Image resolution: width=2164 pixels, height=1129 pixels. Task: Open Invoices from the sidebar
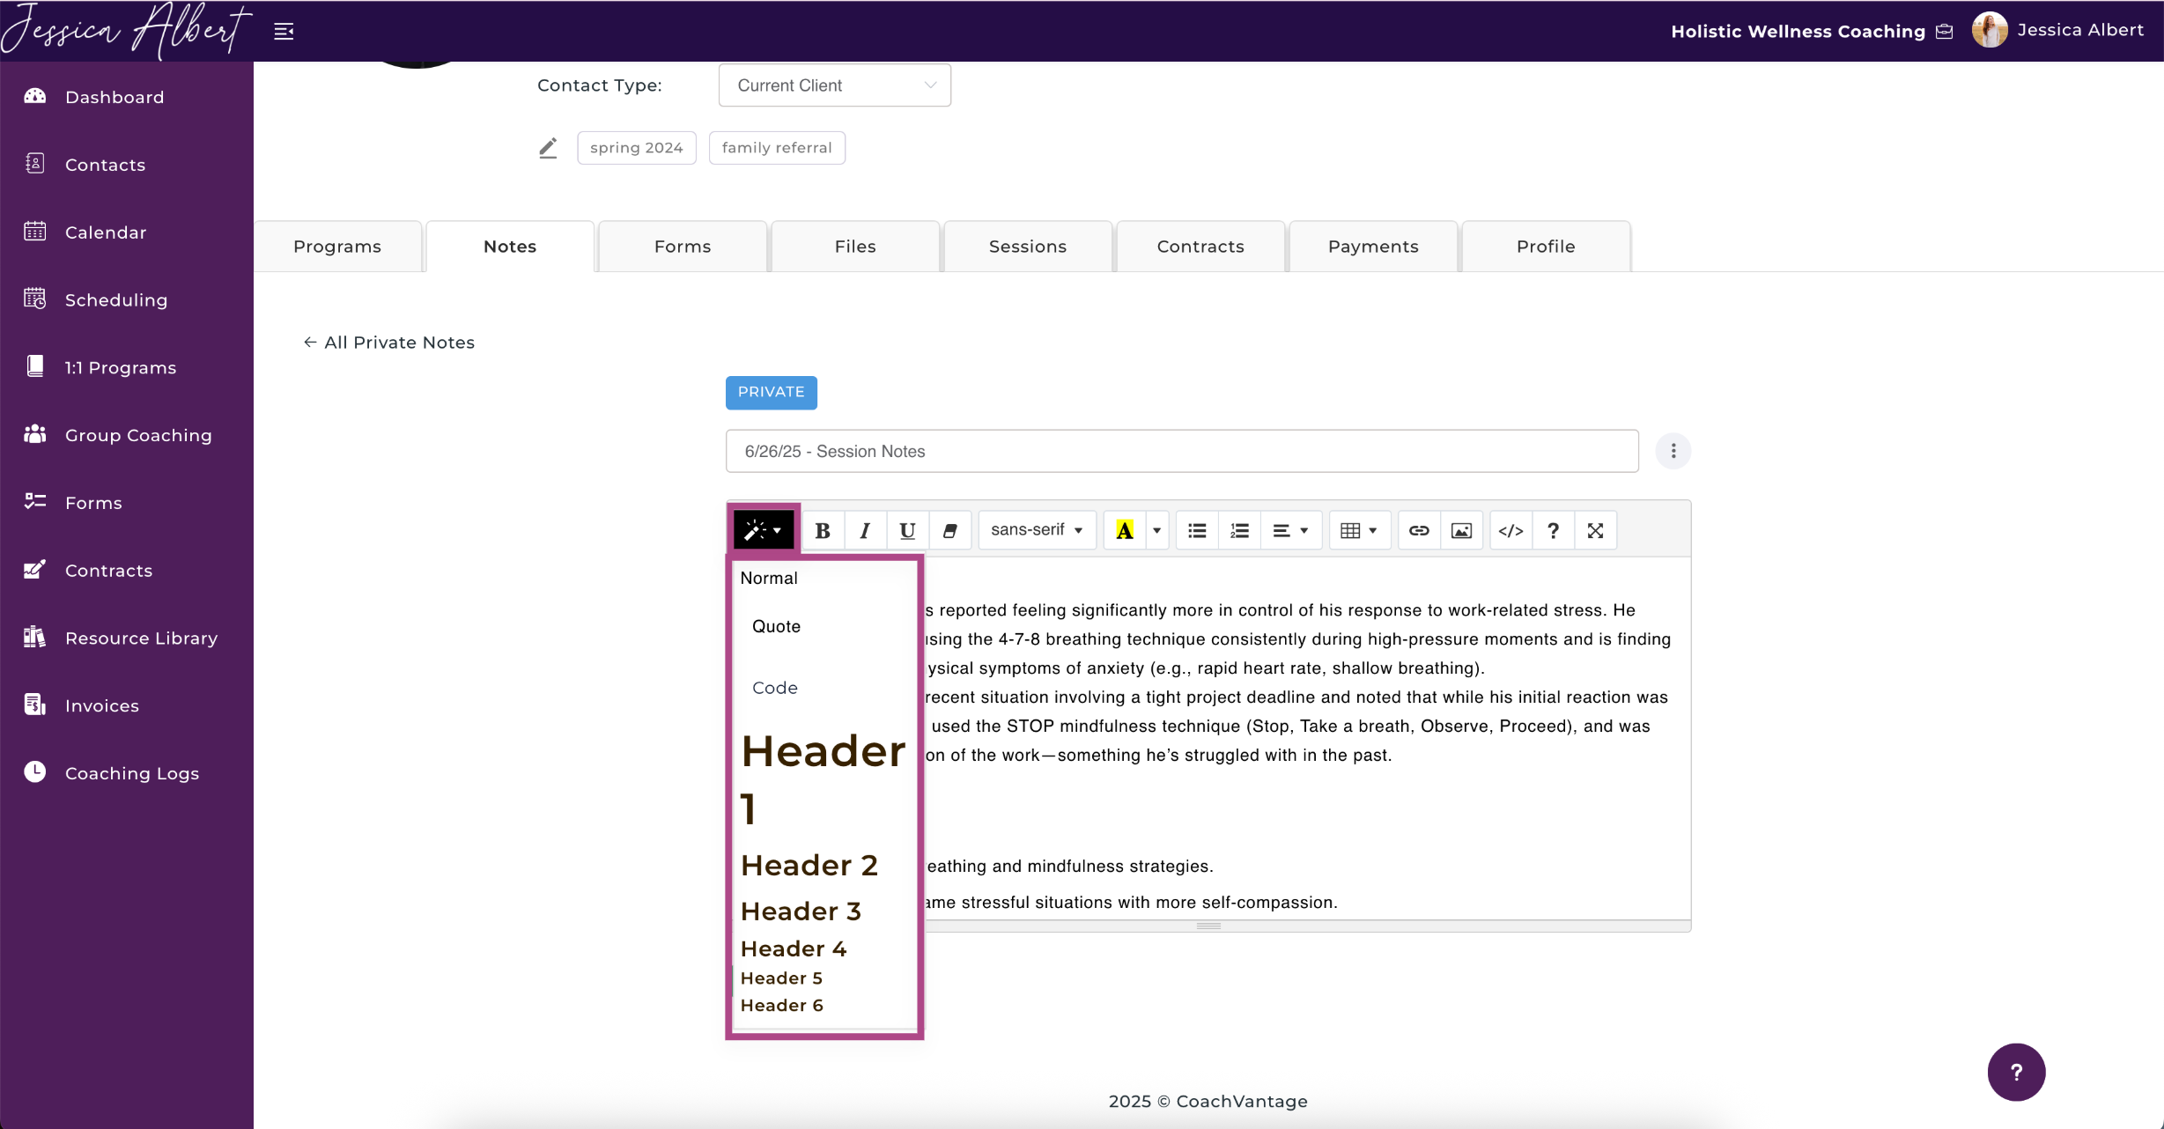pyautogui.click(x=101, y=706)
